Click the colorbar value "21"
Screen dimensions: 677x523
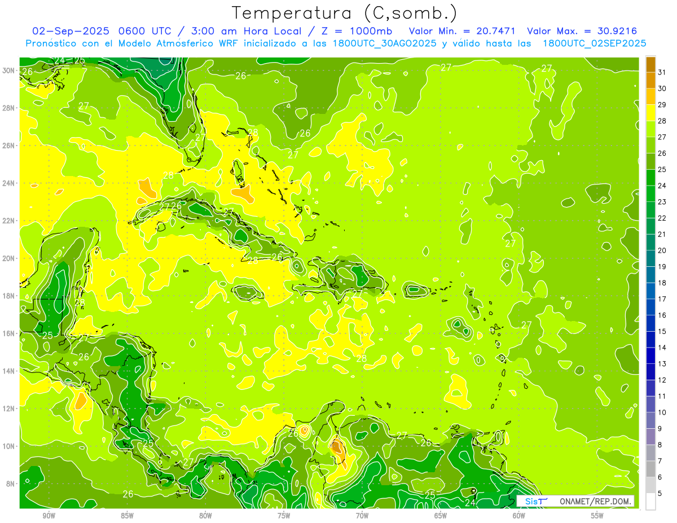[x=662, y=234]
